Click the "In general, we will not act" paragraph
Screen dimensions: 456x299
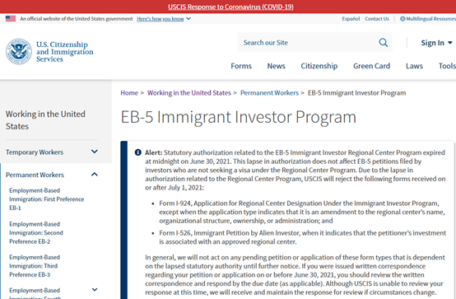click(295, 275)
